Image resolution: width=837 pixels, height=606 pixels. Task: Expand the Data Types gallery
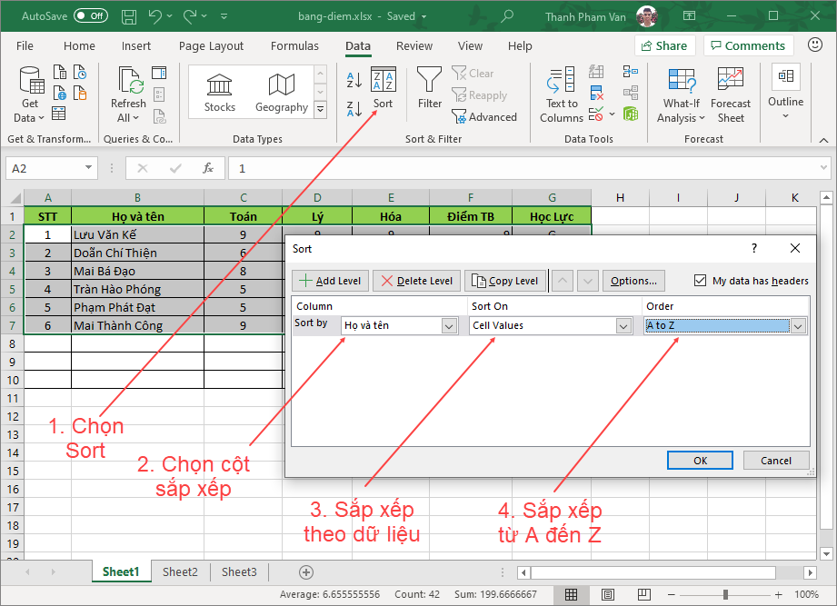[x=320, y=110]
